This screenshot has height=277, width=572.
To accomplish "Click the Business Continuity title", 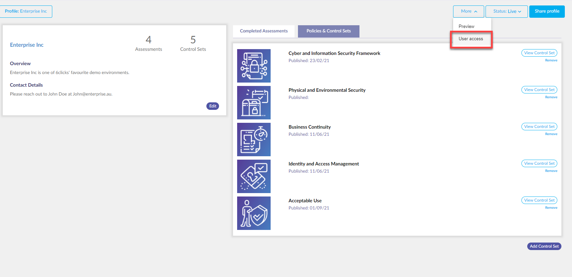I will 310,127.
